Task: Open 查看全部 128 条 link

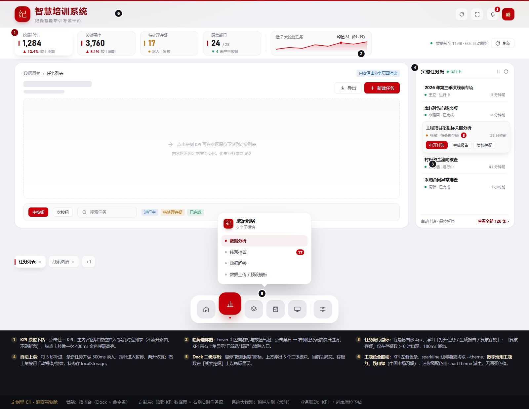Action: [x=493, y=221]
